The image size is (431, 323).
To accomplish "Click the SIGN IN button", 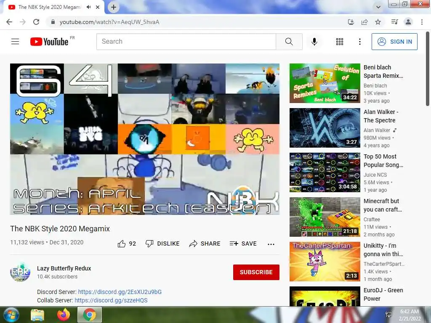I will [x=394, y=42].
